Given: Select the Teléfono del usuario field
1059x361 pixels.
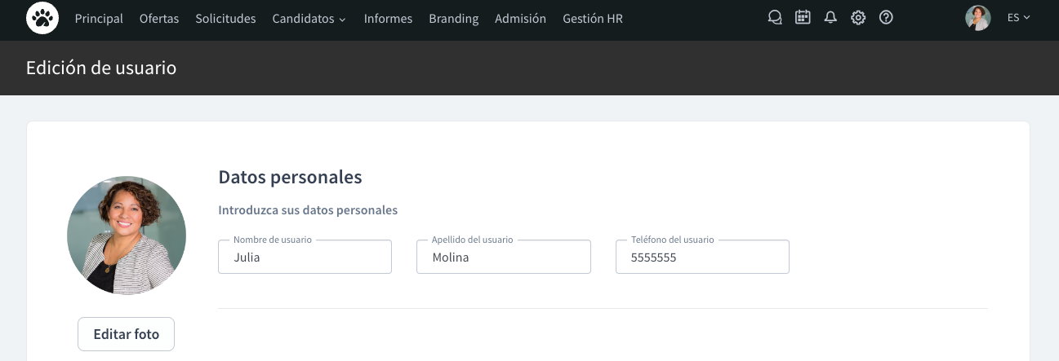Looking at the screenshot, I should click(x=702, y=258).
